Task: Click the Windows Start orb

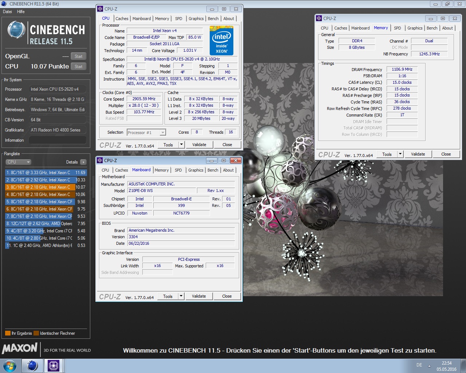Action: [x=10, y=366]
